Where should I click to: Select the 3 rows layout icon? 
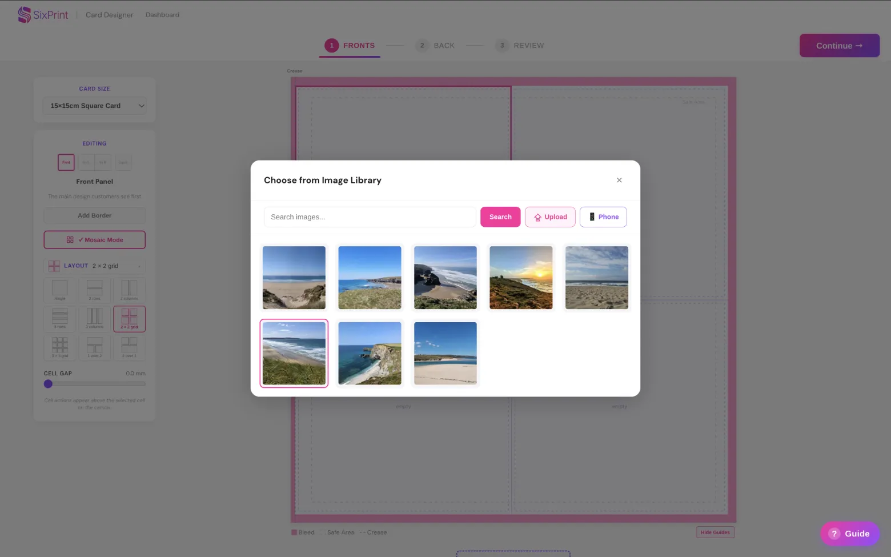click(x=60, y=319)
